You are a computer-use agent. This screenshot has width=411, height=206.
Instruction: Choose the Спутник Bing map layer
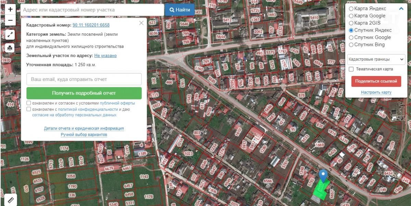point(351,45)
